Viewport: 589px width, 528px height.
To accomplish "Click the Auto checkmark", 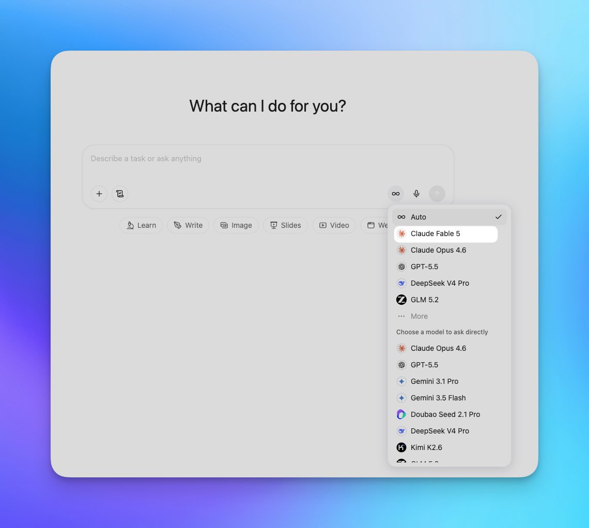I will (498, 217).
